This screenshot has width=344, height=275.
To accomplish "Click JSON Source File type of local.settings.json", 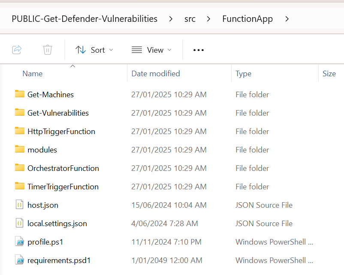I will 264,224.
